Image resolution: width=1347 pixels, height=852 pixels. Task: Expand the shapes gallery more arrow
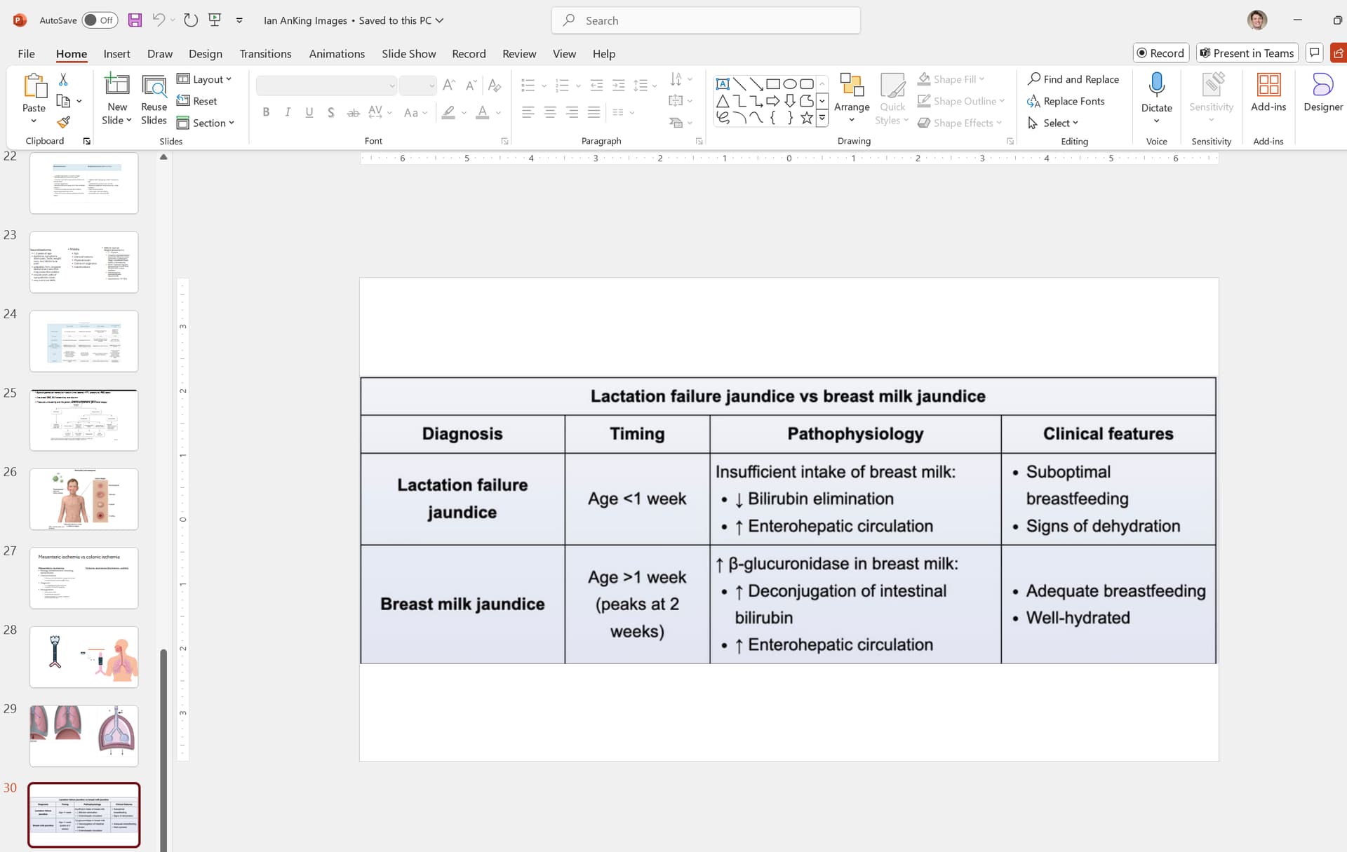pyautogui.click(x=822, y=119)
